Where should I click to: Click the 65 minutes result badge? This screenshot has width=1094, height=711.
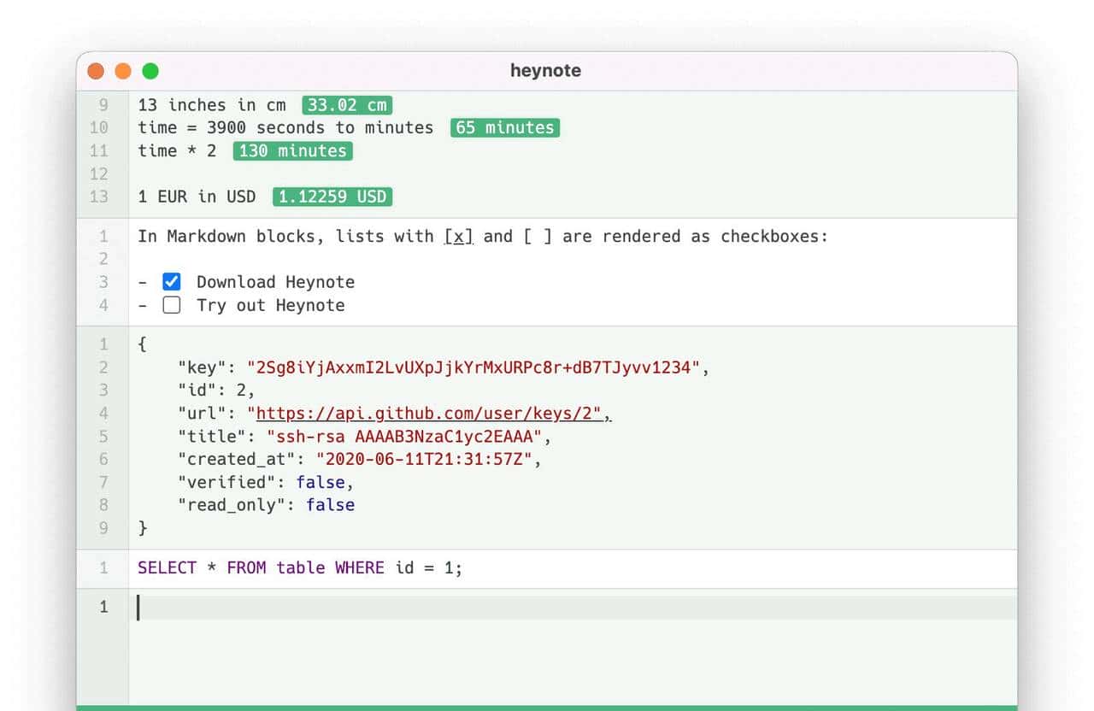pos(504,127)
